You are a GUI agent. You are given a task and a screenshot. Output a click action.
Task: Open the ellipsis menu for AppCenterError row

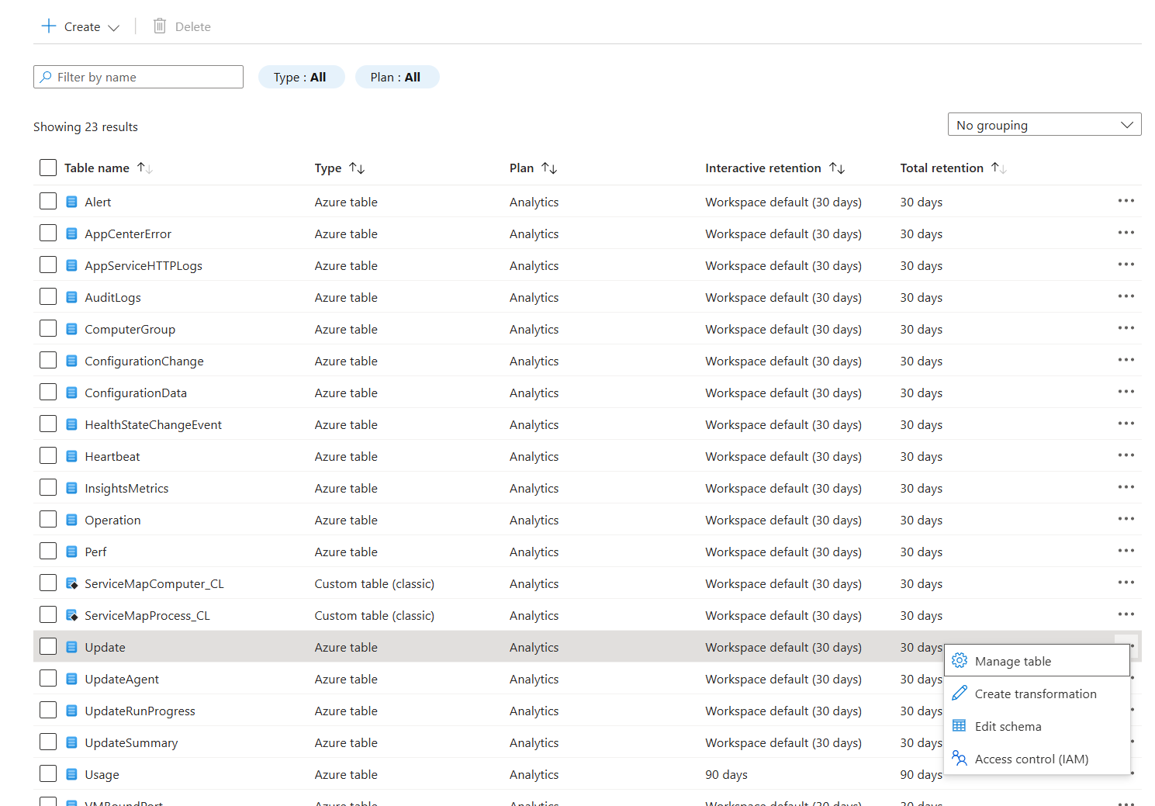click(1126, 233)
